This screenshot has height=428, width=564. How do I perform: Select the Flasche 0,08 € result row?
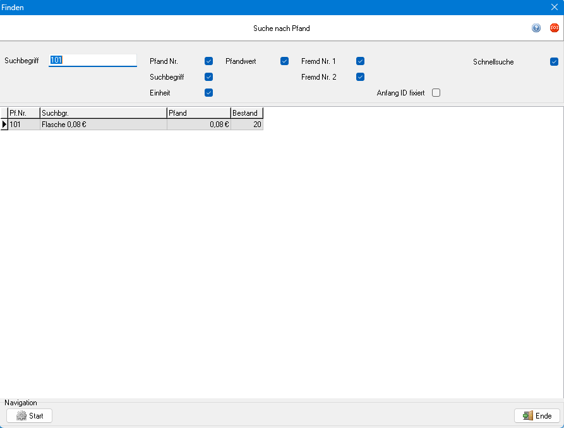pos(103,125)
